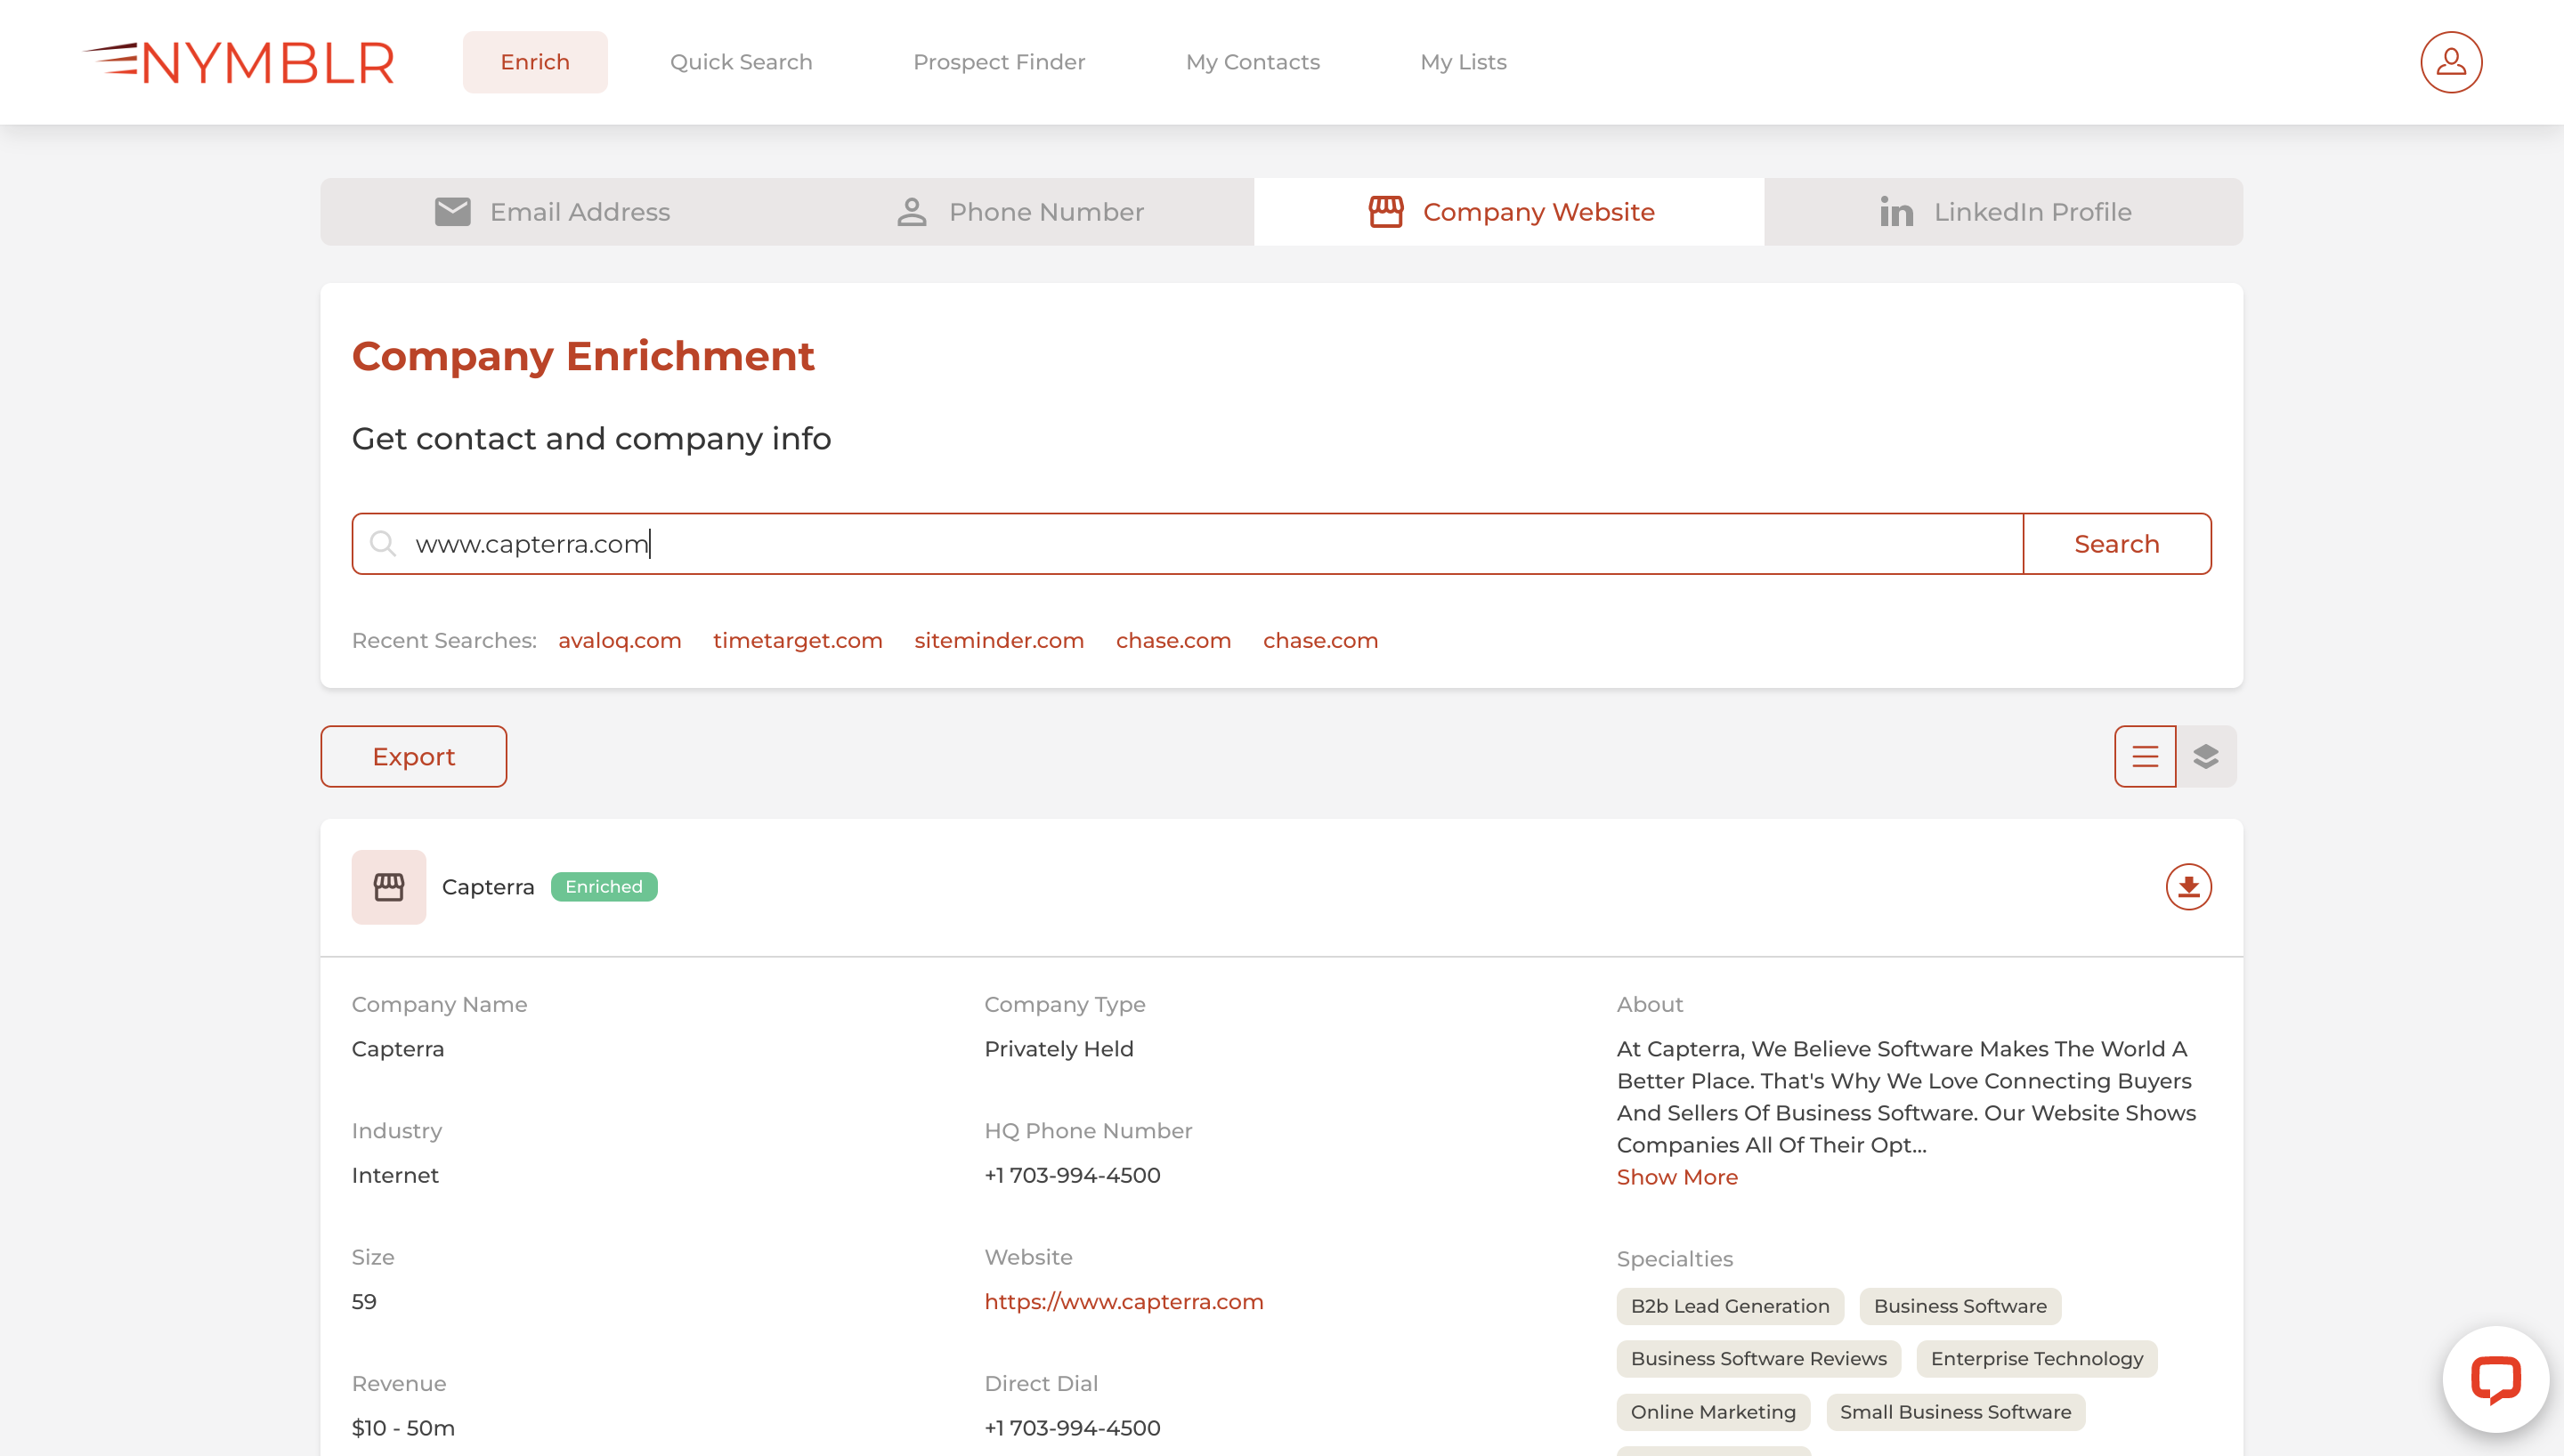This screenshot has width=2564, height=1456.
Task: Open the Quick Search section
Action: (740, 61)
